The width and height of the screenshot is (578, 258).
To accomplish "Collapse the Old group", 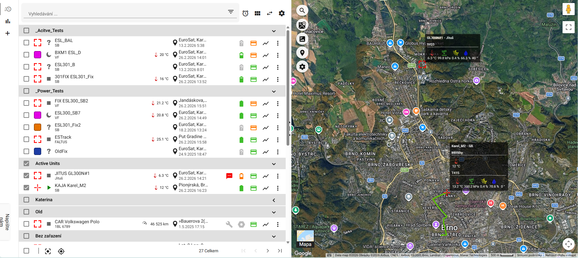I will click(x=274, y=212).
